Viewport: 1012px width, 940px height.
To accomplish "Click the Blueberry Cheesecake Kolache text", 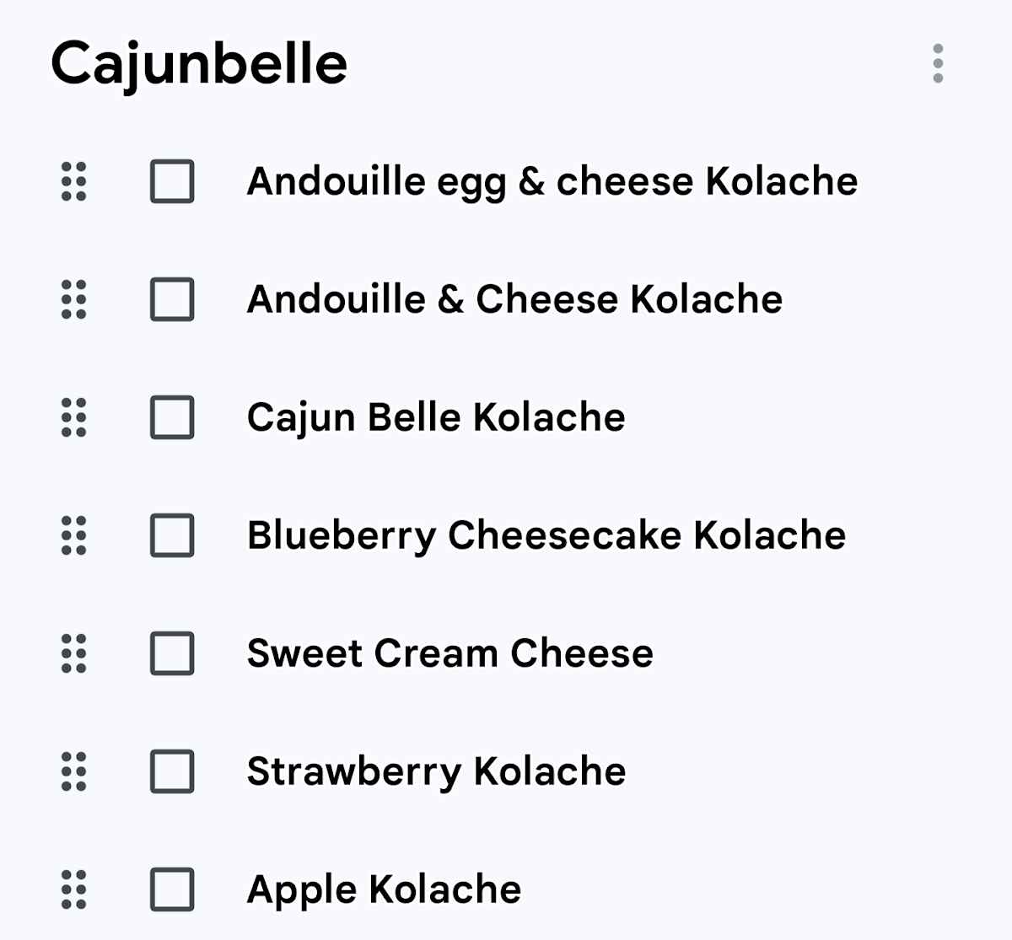I will 546,535.
